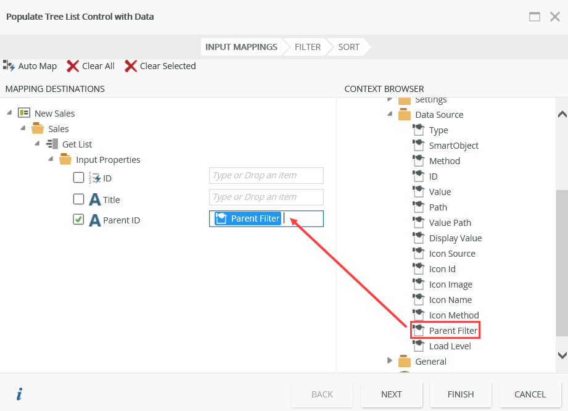The width and height of the screenshot is (568, 411).
Task: Expand the General folder node
Action: coord(389,360)
